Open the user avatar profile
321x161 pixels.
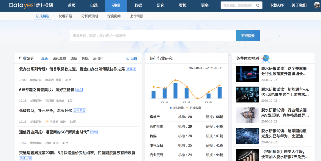317,5
